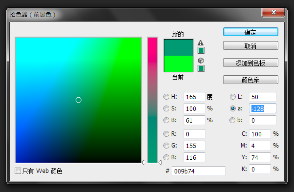
Task: Click the K black field showing 0
Action: pyautogui.click(x=260, y=169)
